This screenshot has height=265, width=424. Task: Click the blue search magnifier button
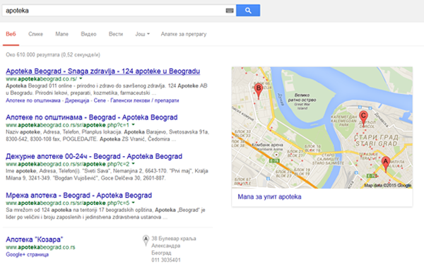(248, 11)
